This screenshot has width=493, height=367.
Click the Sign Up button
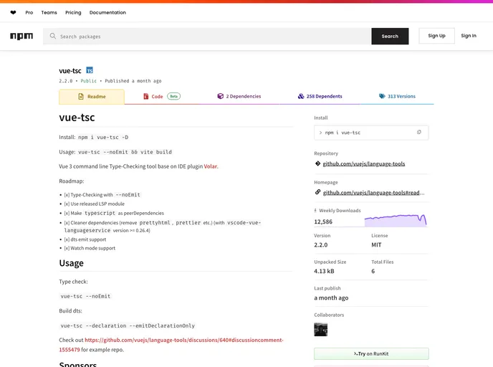436,36
